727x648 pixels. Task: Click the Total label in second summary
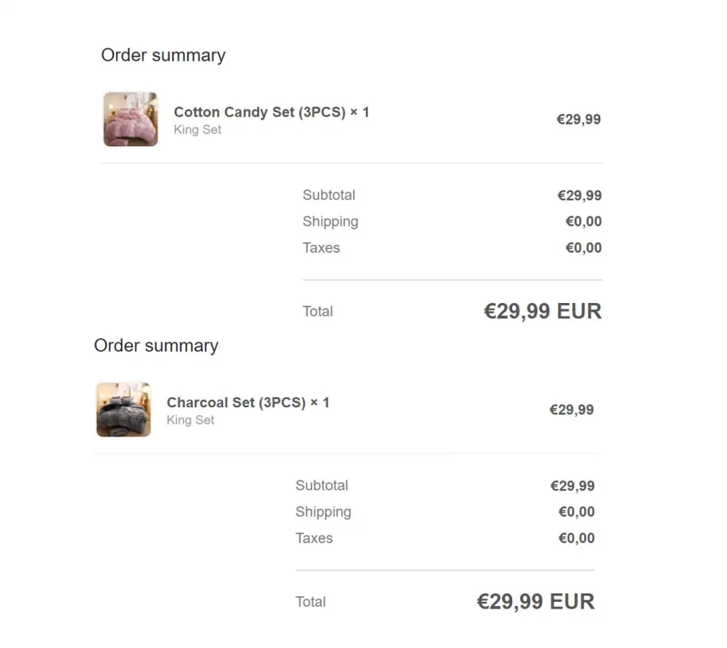coord(311,602)
